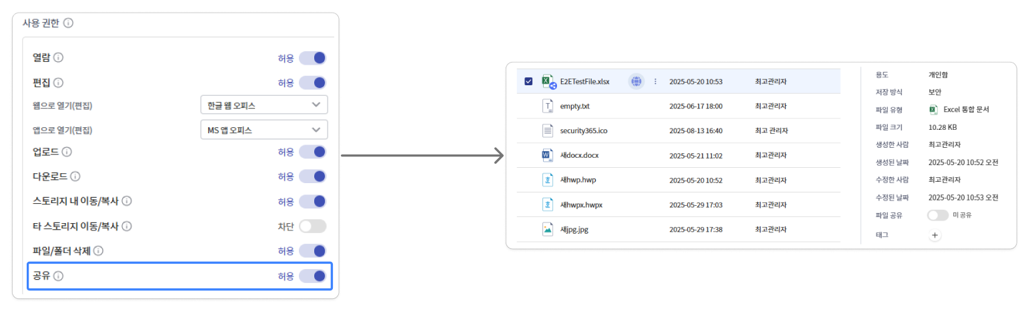Disable the 열람 permission toggle
Image resolution: width=1024 pixels, height=309 pixels.
coord(312,58)
